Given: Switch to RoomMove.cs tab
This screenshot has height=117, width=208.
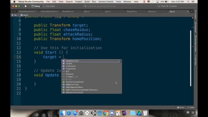Looking at the screenshot, I should [68, 12].
